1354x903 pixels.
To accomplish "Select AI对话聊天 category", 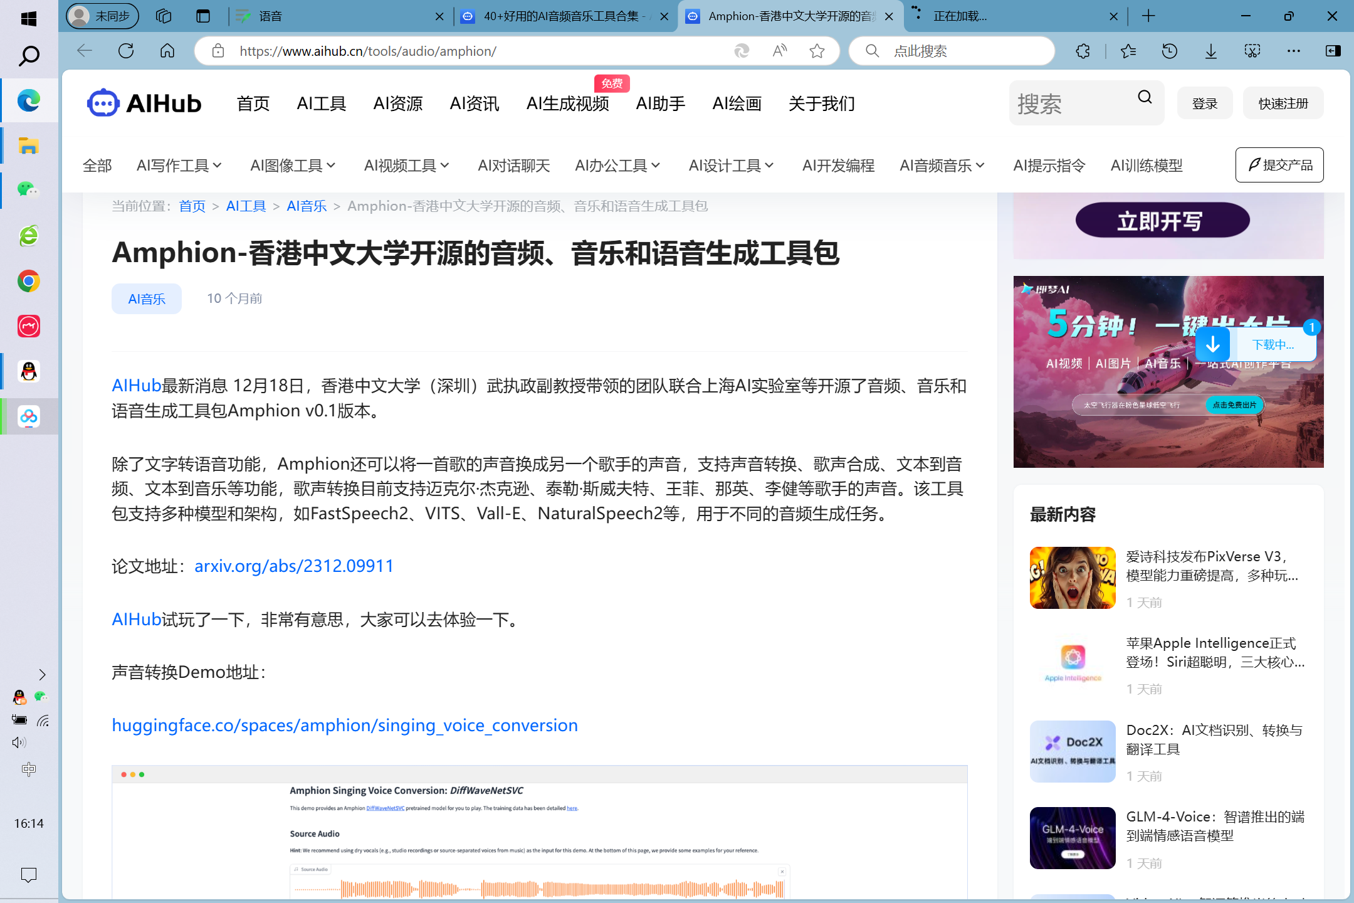I will (514, 166).
